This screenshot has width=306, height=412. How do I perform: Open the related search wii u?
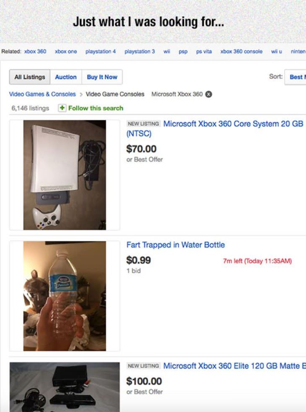(x=277, y=51)
